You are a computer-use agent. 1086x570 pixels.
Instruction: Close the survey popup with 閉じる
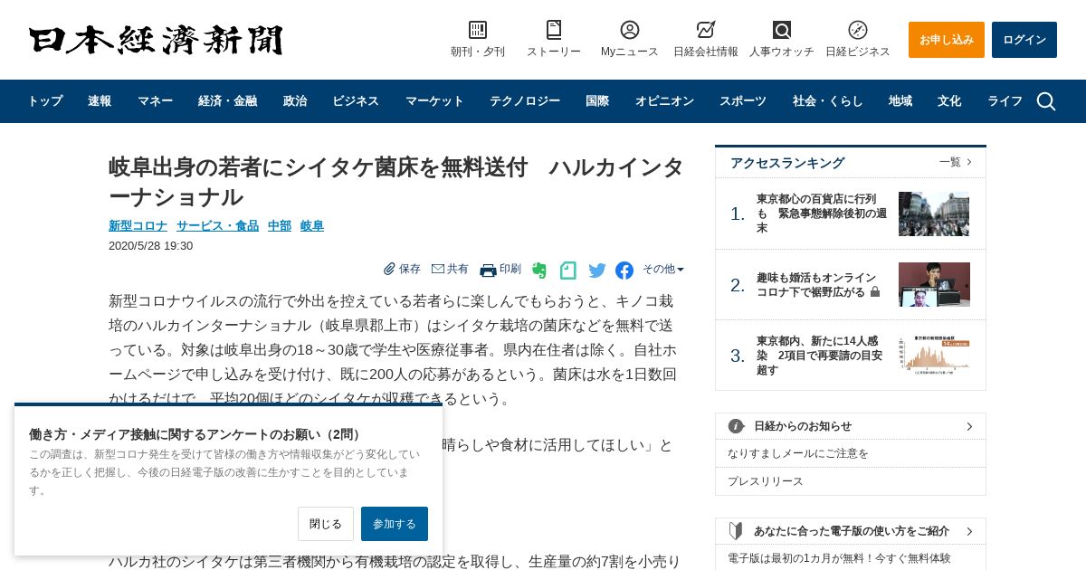(326, 524)
